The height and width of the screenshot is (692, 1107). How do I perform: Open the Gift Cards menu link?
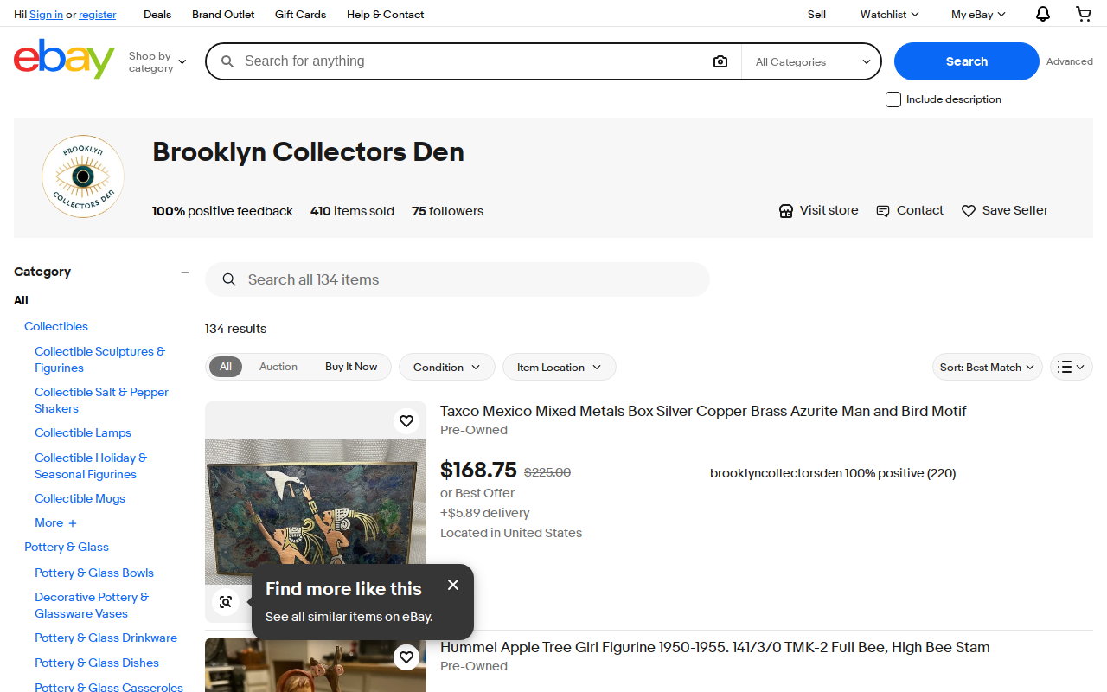pos(300,14)
